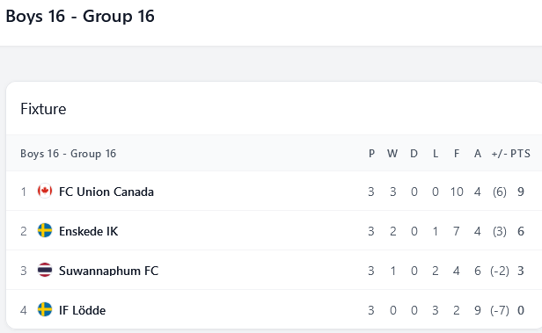The image size is (542, 333).
Task: Click the page title Boys 16 - Group 16
Action: pyautogui.click(x=80, y=16)
